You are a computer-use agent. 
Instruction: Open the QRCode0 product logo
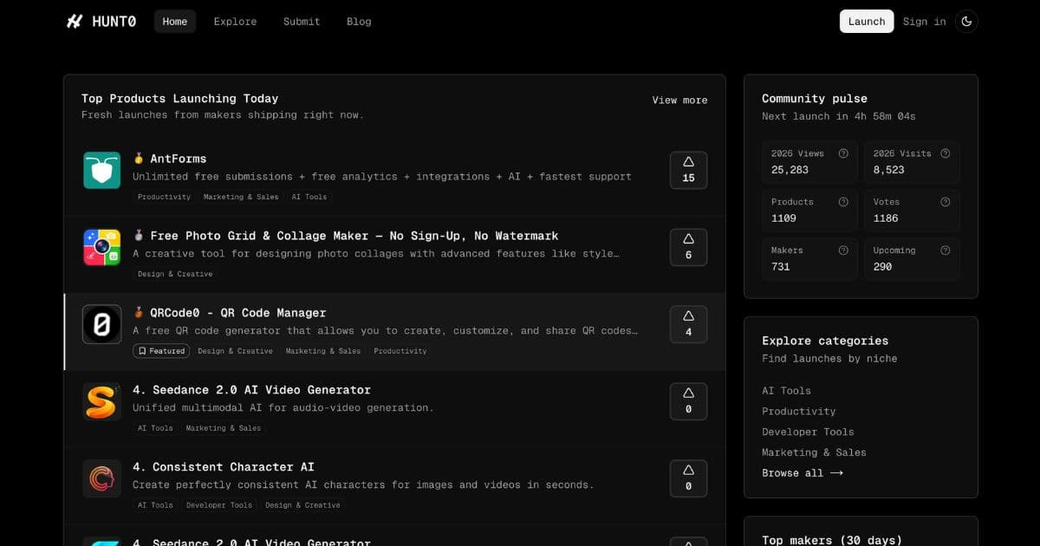[x=101, y=324]
